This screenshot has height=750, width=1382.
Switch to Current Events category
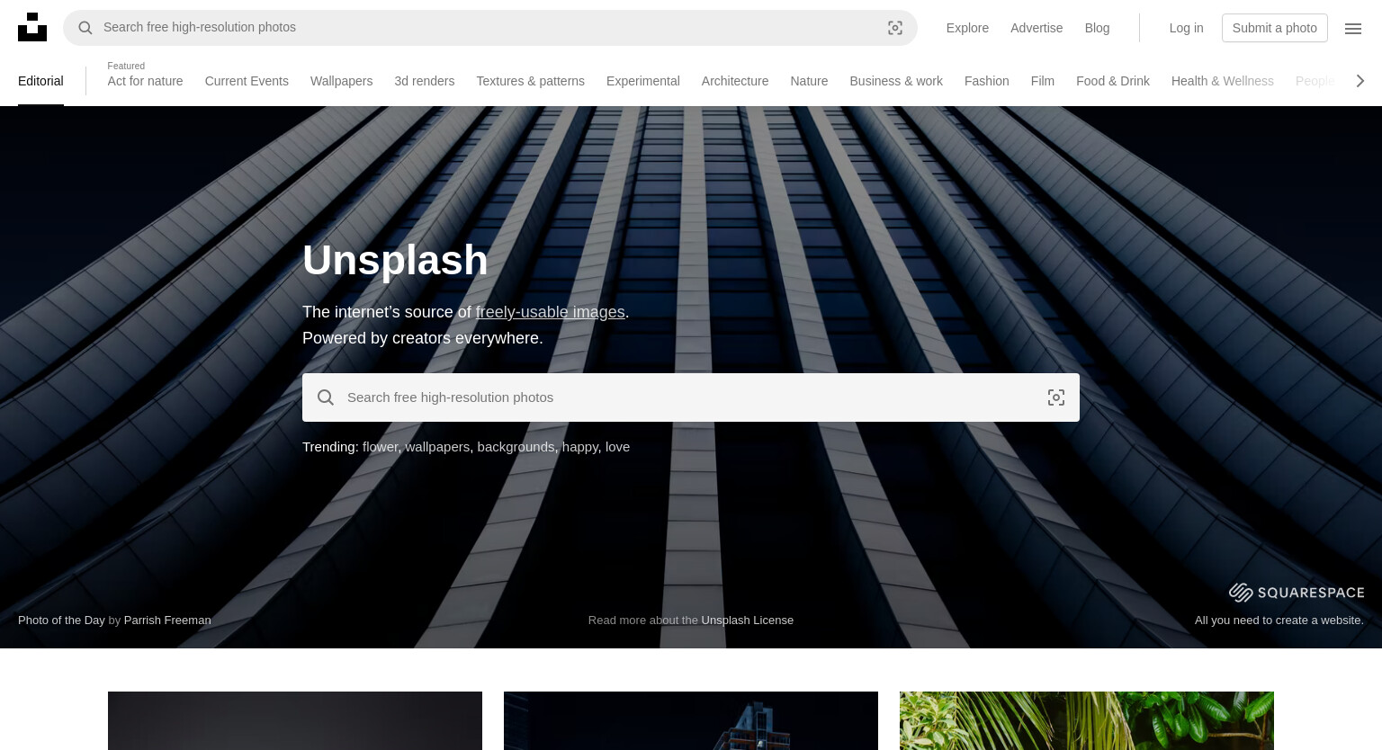(x=247, y=81)
